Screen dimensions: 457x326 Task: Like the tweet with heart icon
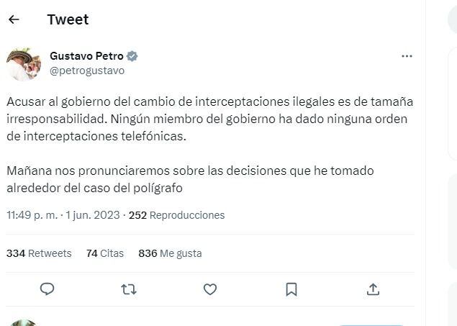click(x=210, y=289)
